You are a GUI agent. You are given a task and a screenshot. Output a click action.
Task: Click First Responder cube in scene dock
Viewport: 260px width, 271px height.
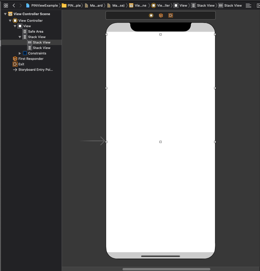pos(161,15)
